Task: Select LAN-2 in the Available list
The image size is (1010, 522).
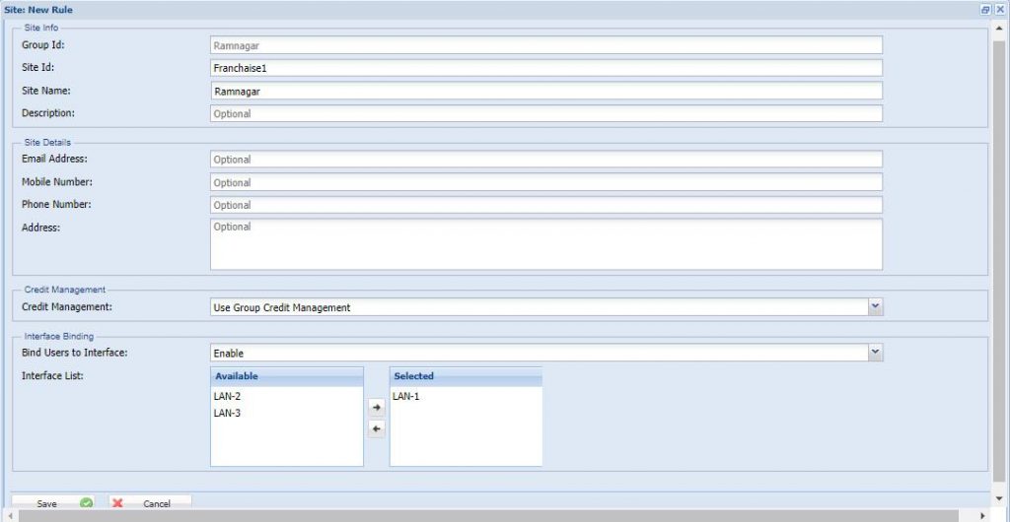Action: coord(227,396)
